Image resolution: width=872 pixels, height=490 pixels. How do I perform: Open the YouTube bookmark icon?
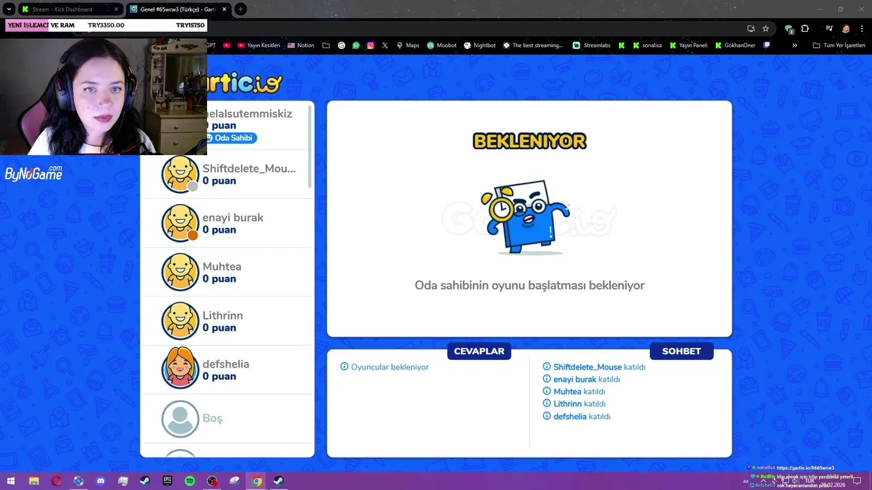[x=226, y=46]
